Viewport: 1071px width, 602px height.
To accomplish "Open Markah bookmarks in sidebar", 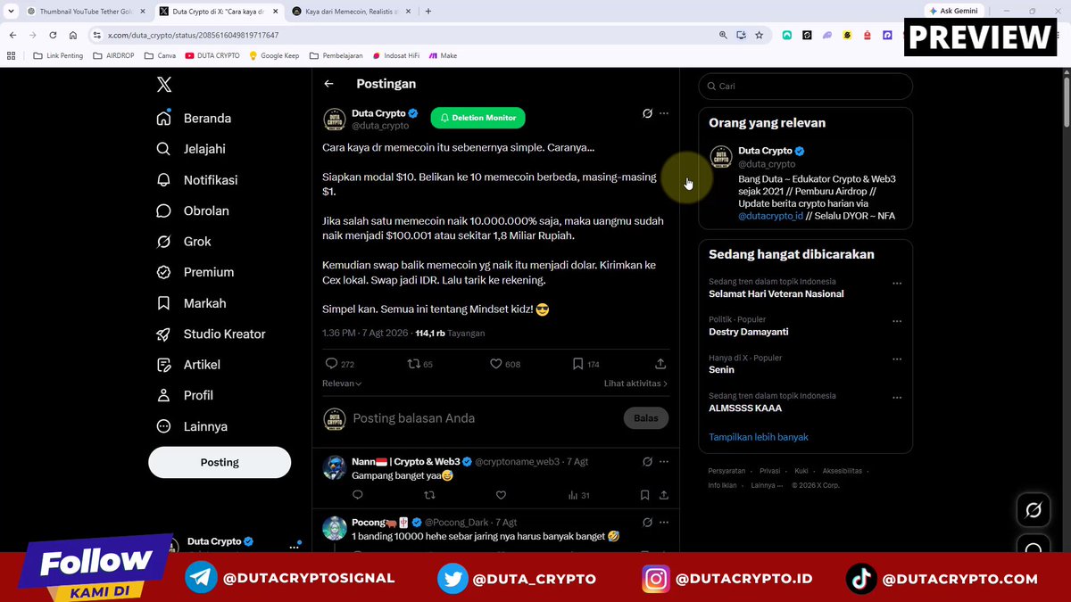I will pyautogui.click(x=191, y=303).
